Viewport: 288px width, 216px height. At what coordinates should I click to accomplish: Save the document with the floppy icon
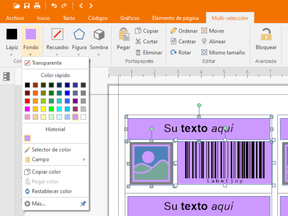27,6
